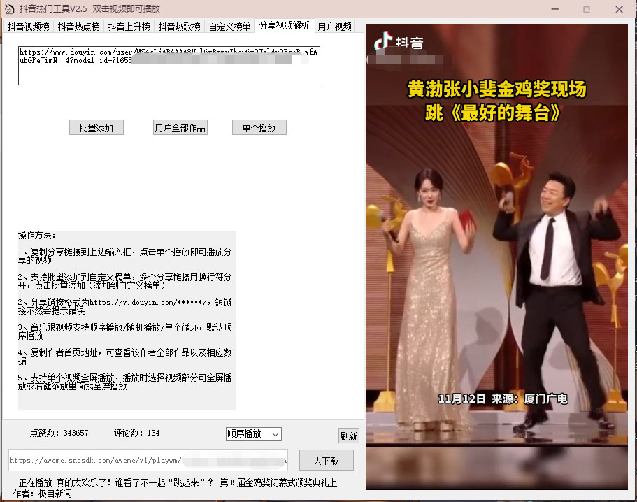Click the 用户全部作品 button

pos(180,127)
